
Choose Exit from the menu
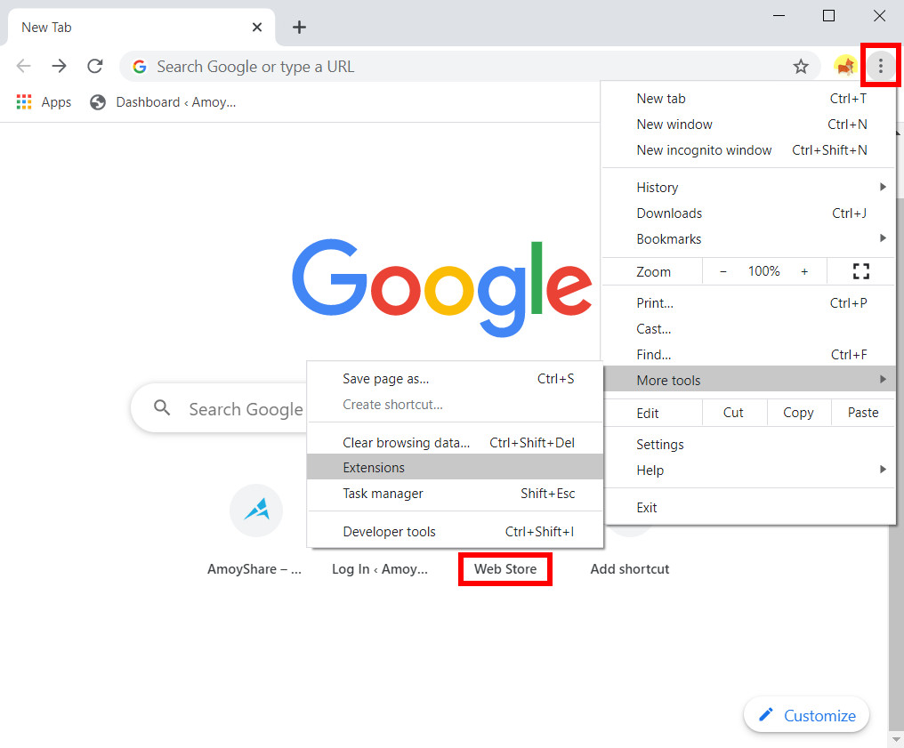749,508
